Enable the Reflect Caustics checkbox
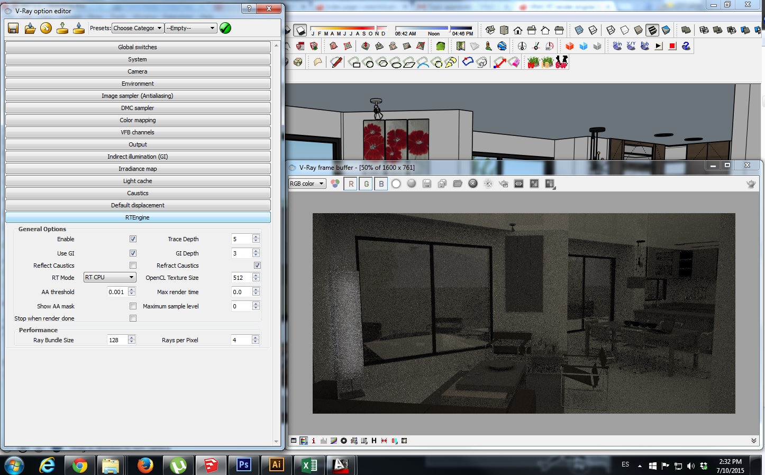Image resolution: width=765 pixels, height=475 pixels. (x=133, y=266)
